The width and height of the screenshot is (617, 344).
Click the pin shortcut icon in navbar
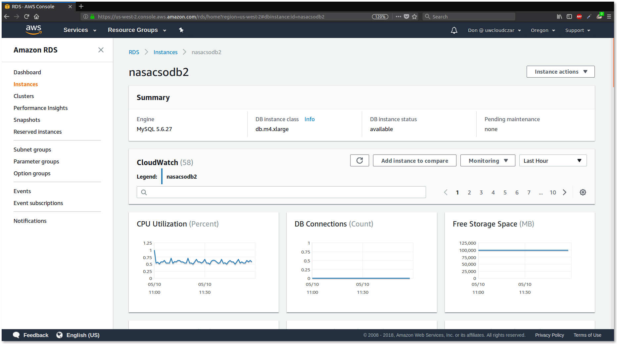(181, 30)
